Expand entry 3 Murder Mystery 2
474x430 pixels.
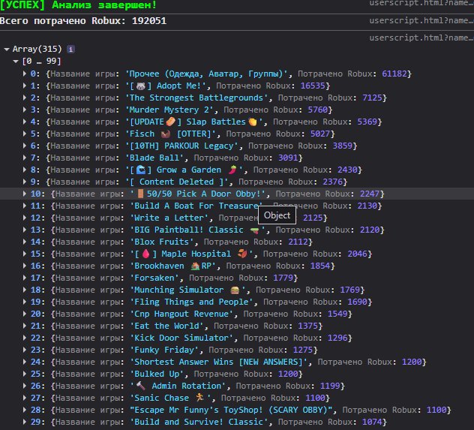25,110
